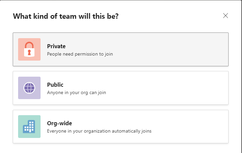Click 'Everyone in your organization automatically joins' text

pos(99,131)
